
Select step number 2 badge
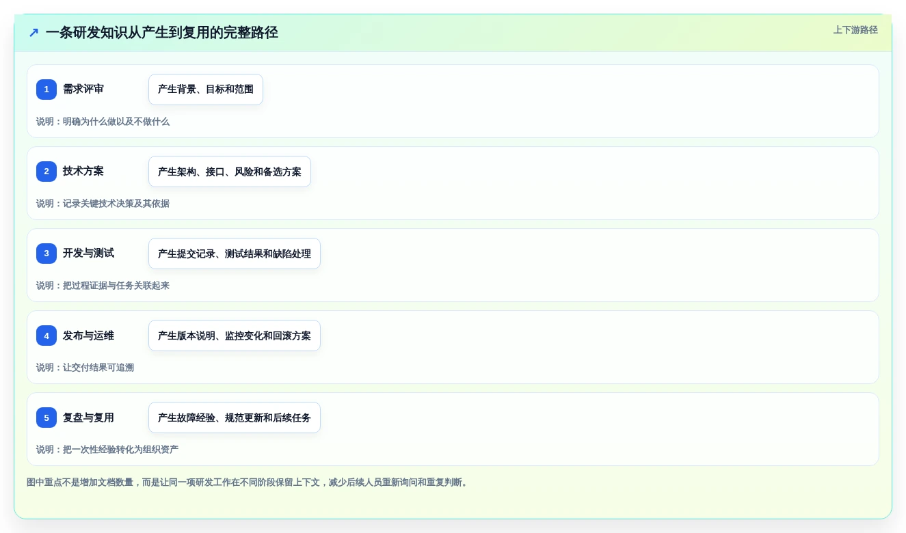(x=46, y=172)
